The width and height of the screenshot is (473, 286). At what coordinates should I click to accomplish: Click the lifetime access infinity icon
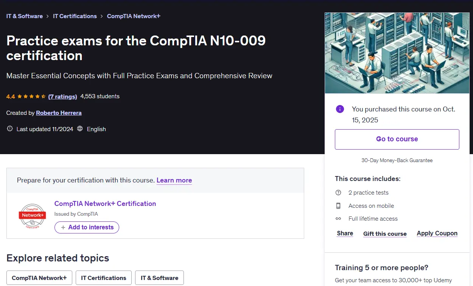[338, 219]
